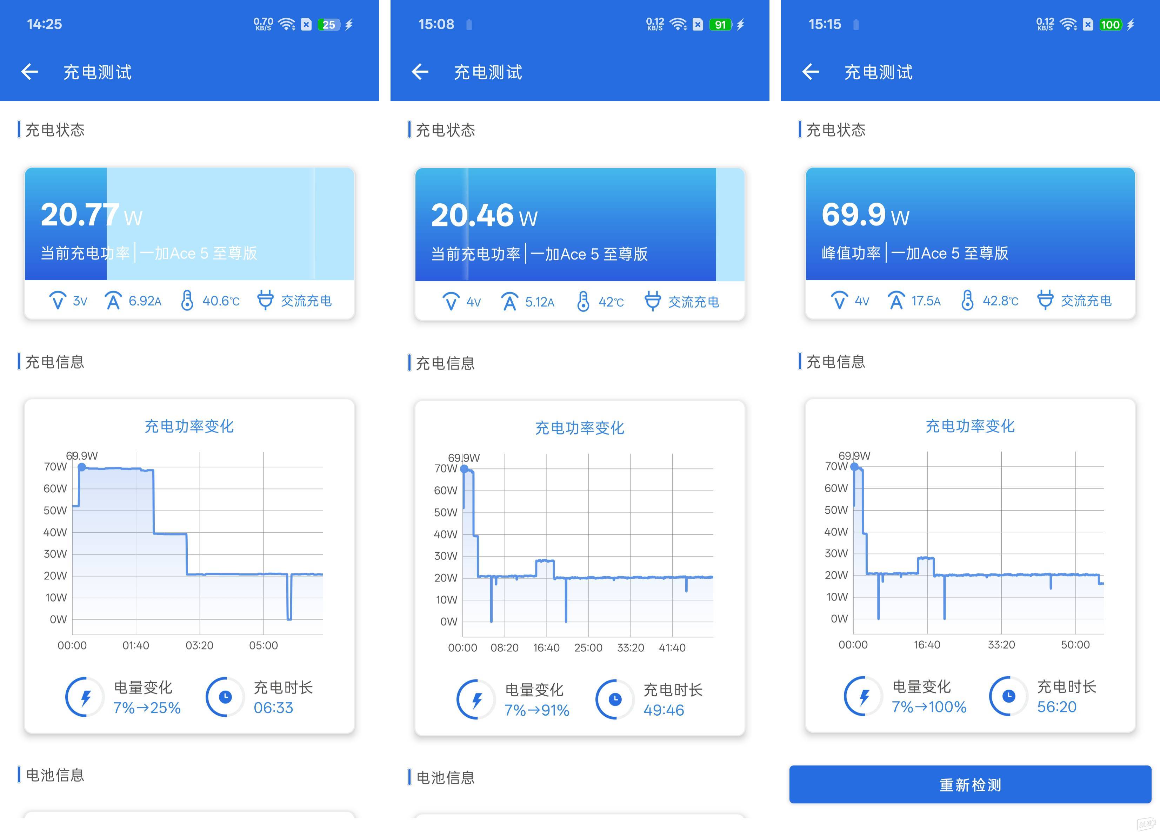Tap 69.9W peak marker in 56:20 chart
1160x835 pixels.
tap(854, 467)
